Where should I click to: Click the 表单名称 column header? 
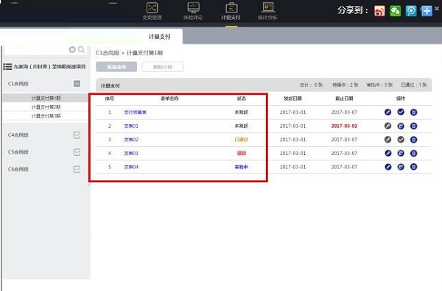(169, 98)
